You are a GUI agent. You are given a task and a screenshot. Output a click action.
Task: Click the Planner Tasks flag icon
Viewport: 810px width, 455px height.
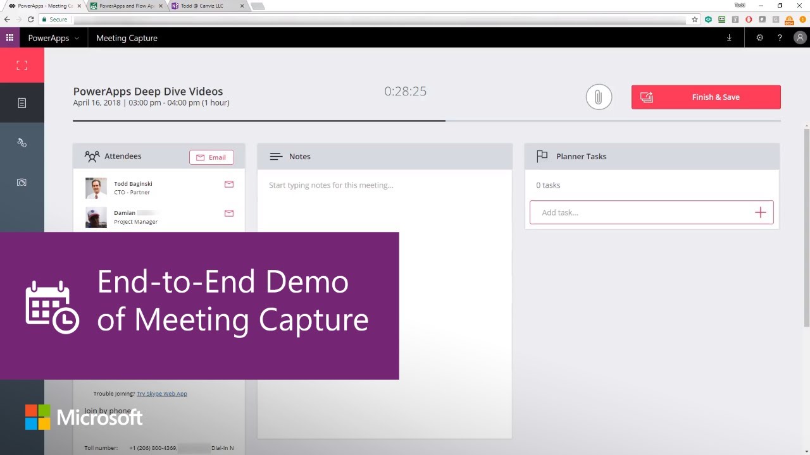[542, 156]
